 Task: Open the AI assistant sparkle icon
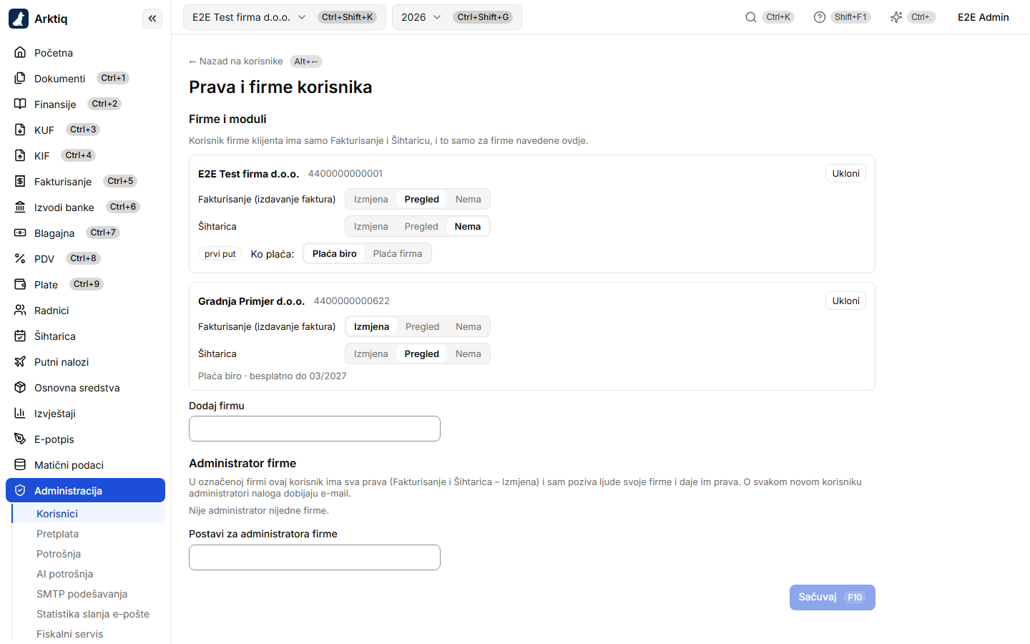click(896, 17)
